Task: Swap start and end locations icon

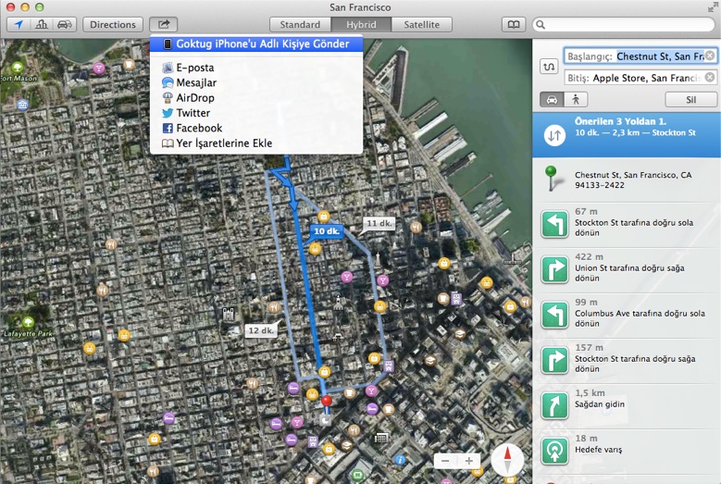Action: (549, 67)
